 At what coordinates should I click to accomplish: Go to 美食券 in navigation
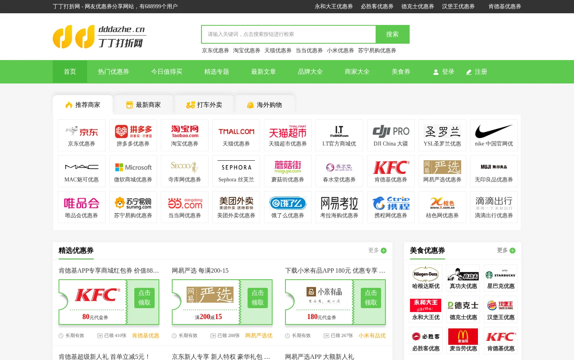(401, 72)
